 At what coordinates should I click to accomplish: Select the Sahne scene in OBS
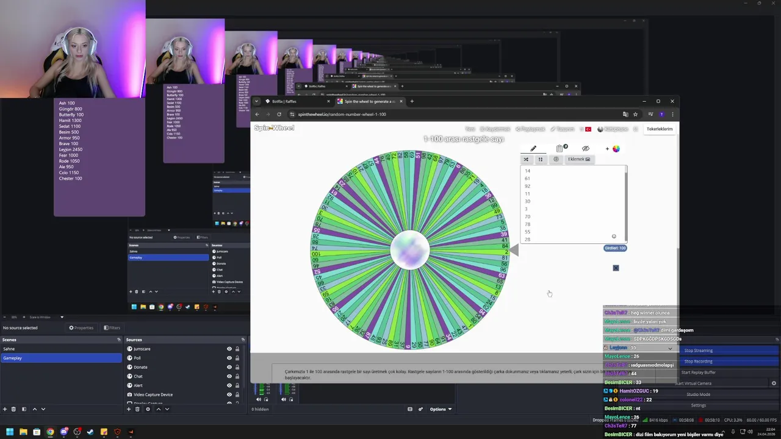coord(61,349)
